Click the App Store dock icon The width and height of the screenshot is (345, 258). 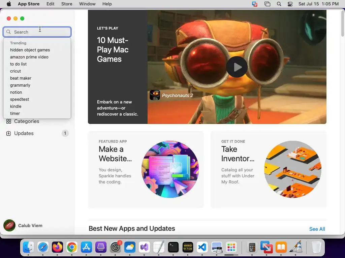click(x=87, y=248)
